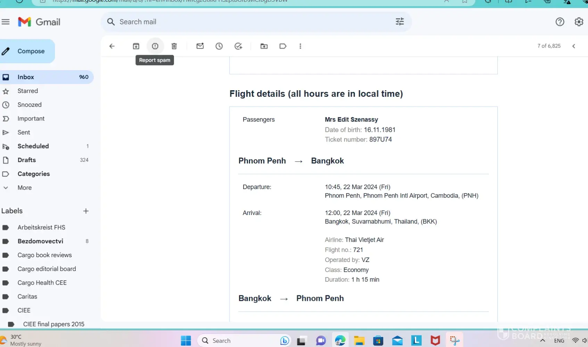Open Microsoft Store from taskbar
The image size is (588, 347).
tap(378, 341)
